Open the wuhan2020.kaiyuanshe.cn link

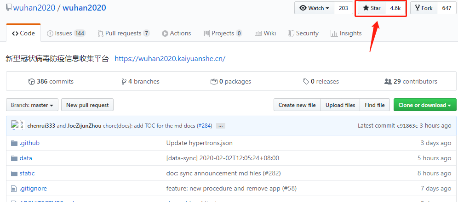tap(170, 59)
